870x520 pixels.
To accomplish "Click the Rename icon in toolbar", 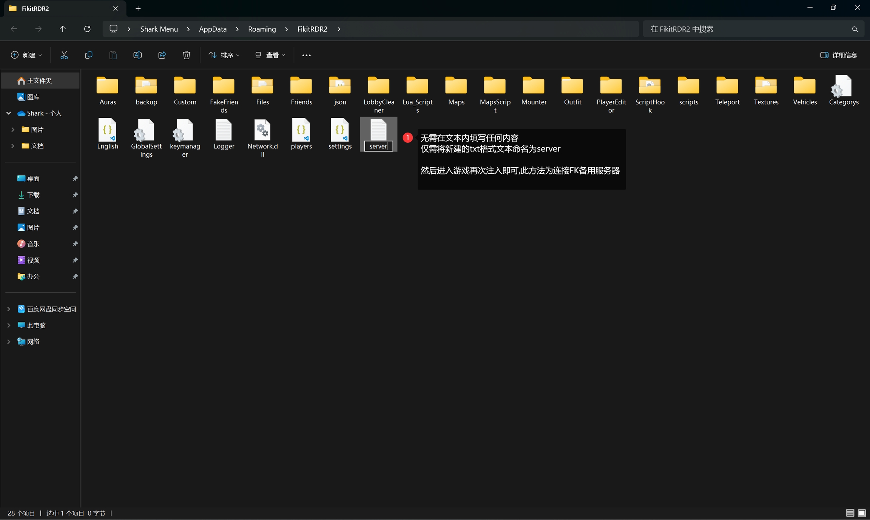I will [x=137, y=55].
